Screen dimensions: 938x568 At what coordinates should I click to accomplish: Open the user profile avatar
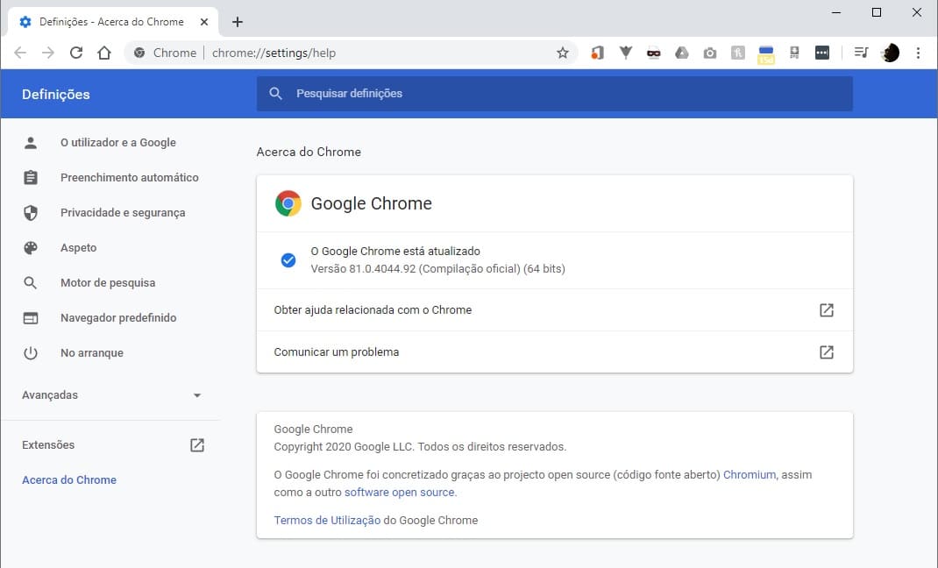click(x=890, y=53)
